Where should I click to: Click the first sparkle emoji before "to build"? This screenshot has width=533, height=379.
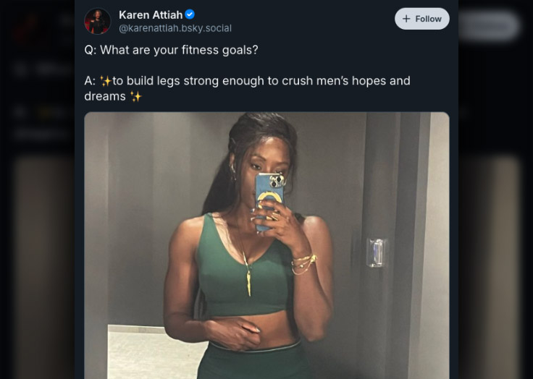(106, 81)
